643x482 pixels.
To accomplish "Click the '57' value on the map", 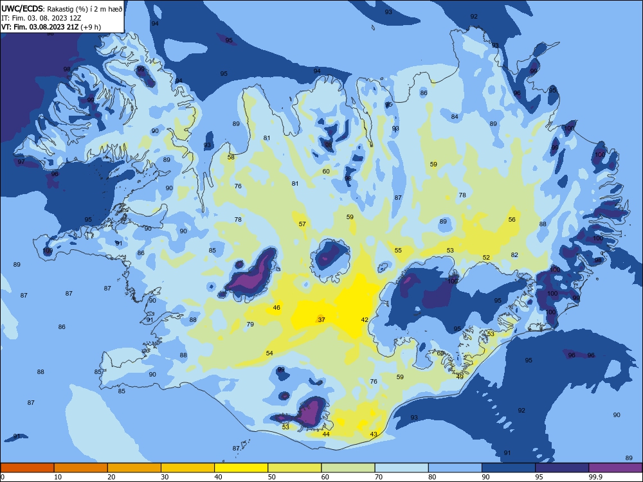I will coord(302,224).
